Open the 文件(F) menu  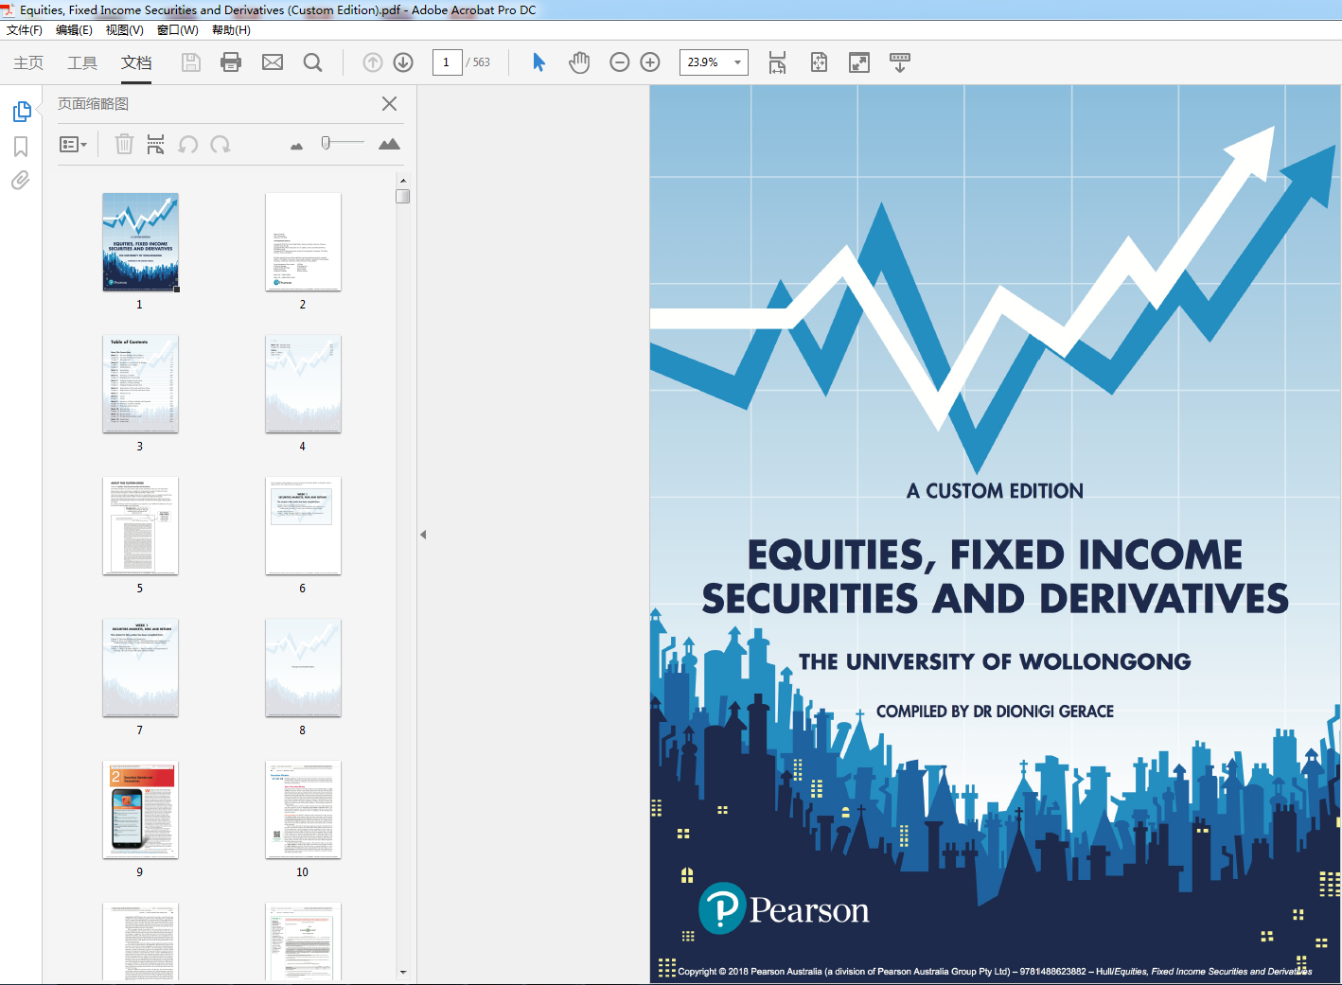pyautogui.click(x=25, y=30)
